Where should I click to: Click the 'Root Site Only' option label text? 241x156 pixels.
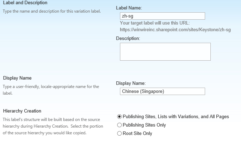tap(138, 133)
